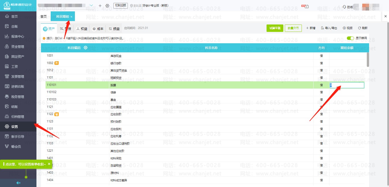
Task: Click the 数量外币 button
Action: (x=293, y=28)
